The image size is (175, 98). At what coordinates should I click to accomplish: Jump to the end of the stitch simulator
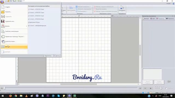tap(140, 88)
